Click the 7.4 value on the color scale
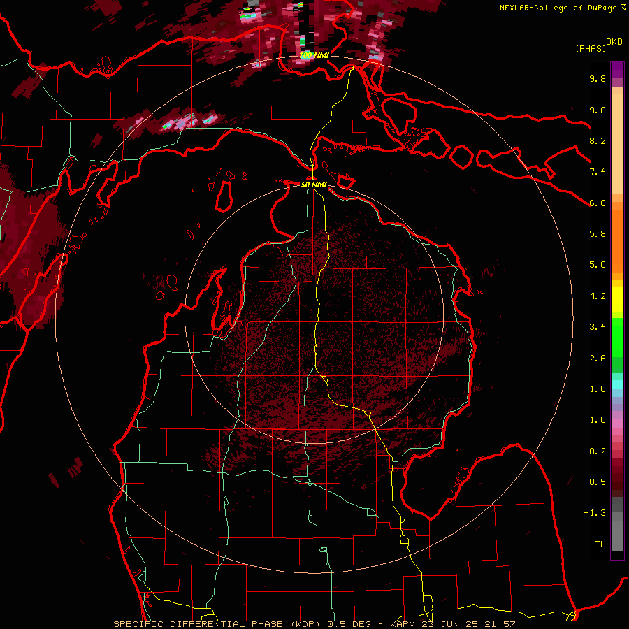This screenshot has width=629, height=629. coord(598,172)
